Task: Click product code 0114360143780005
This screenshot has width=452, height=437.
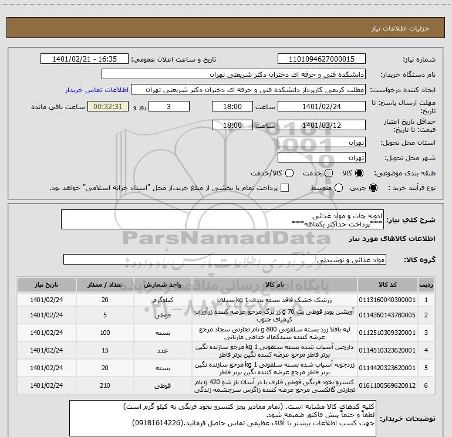Action: (387, 315)
